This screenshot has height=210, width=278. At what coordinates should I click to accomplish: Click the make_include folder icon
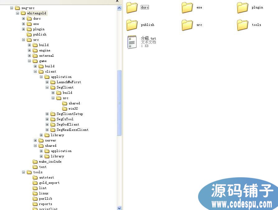35,161
